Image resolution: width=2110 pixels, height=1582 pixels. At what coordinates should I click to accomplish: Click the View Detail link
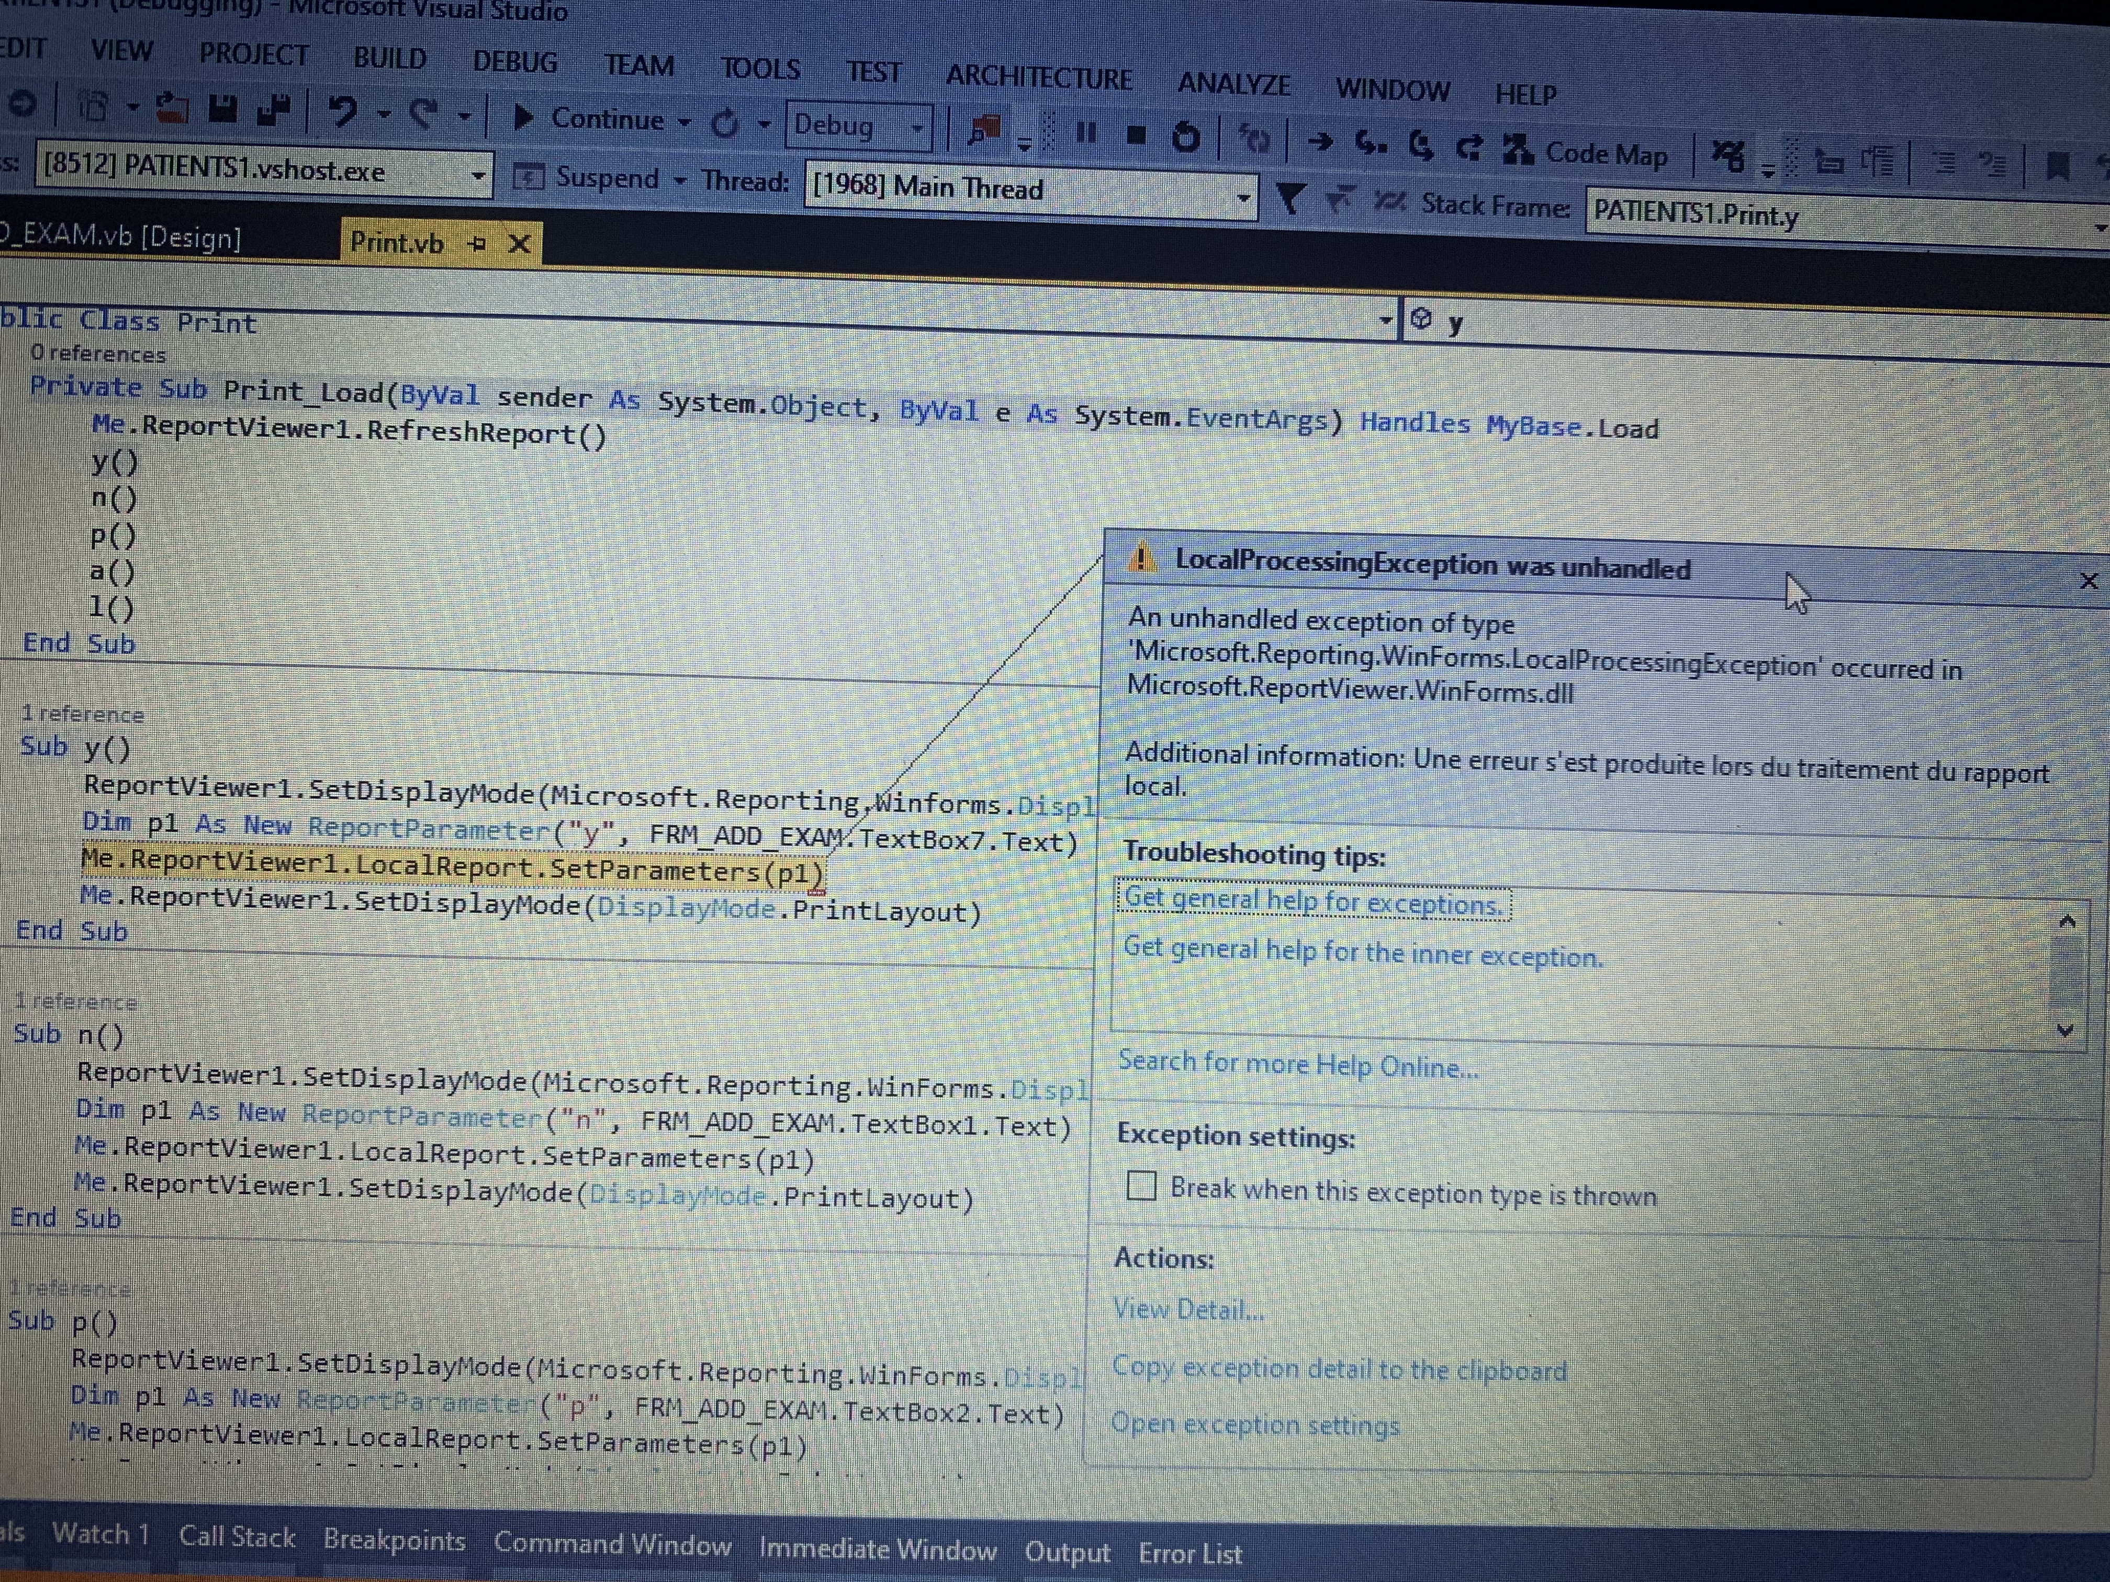tap(1188, 1309)
